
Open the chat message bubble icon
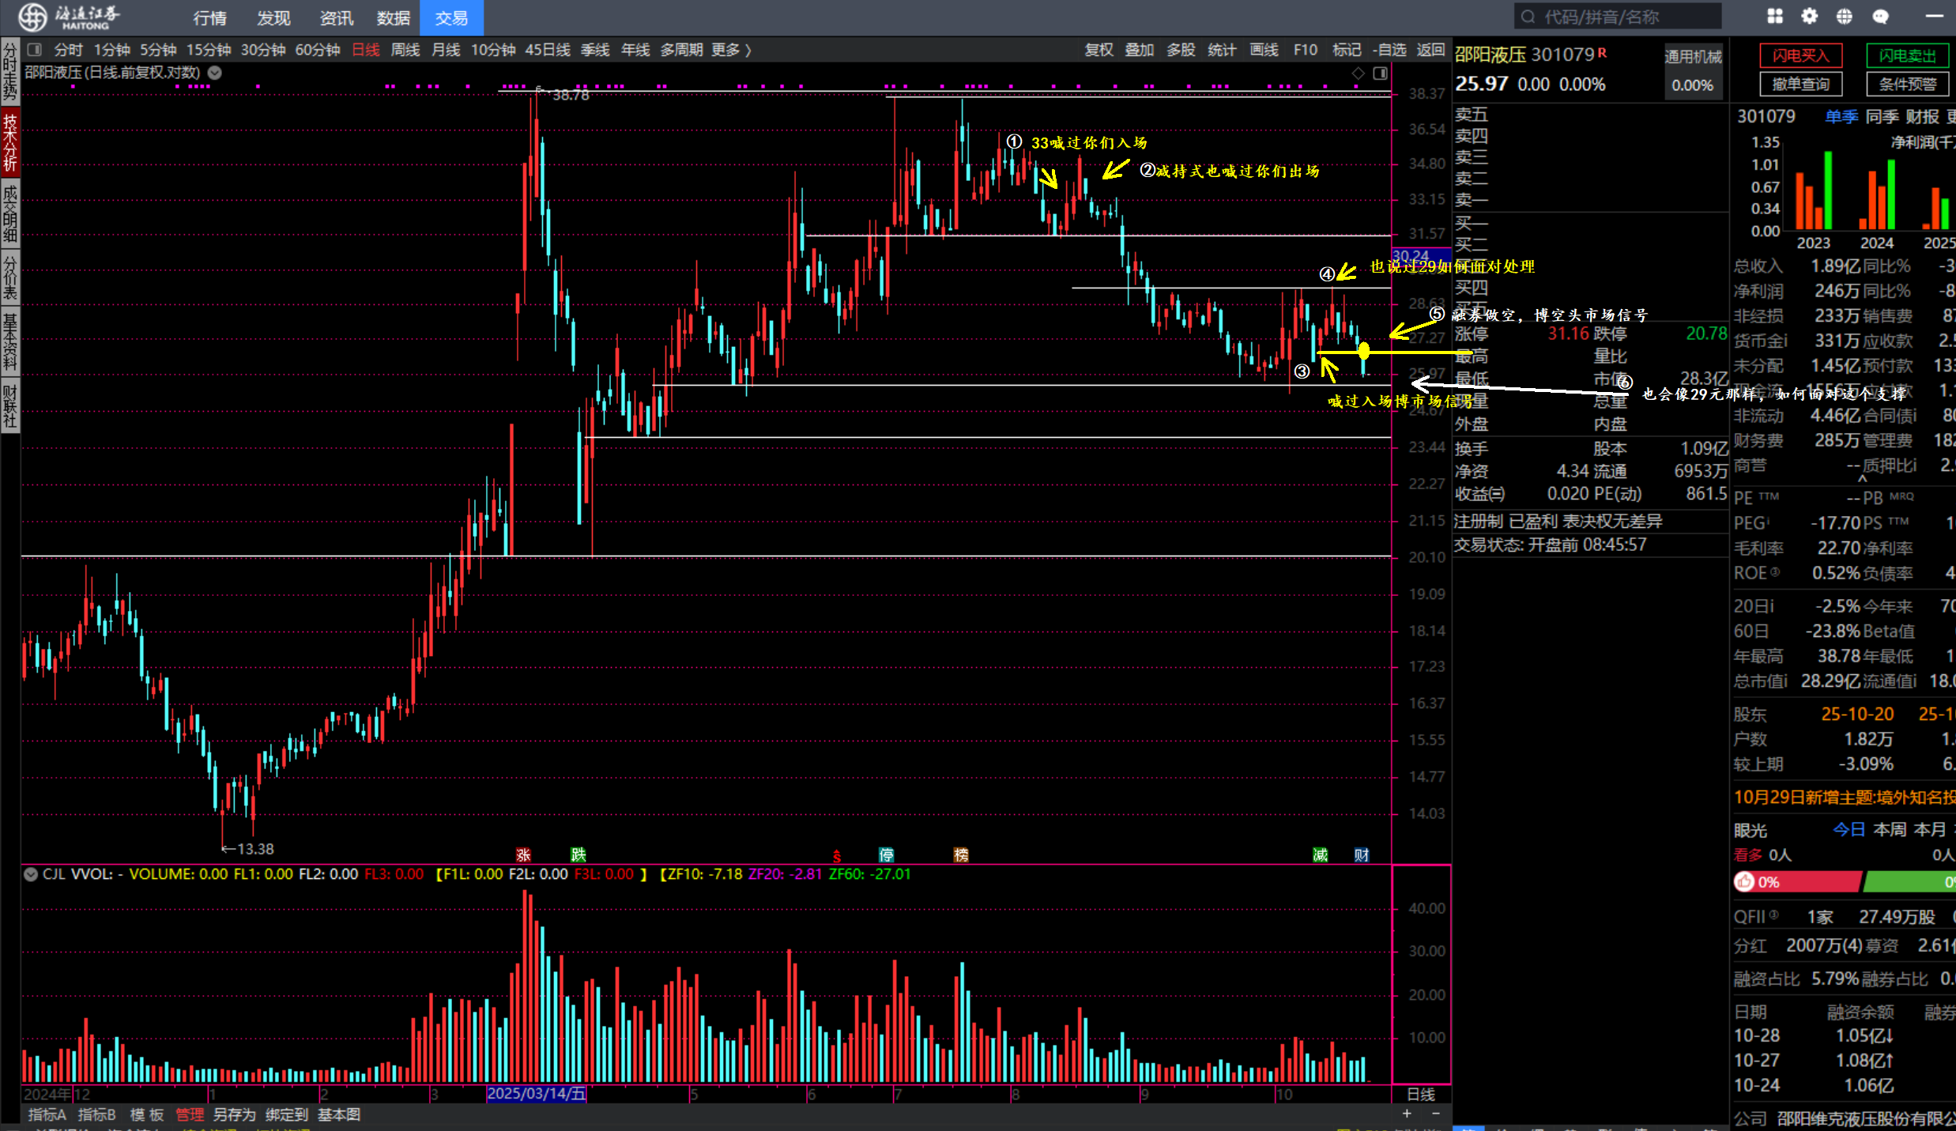[x=1880, y=17]
